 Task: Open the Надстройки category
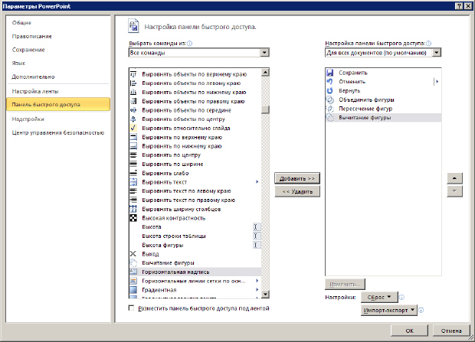pyautogui.click(x=58, y=119)
